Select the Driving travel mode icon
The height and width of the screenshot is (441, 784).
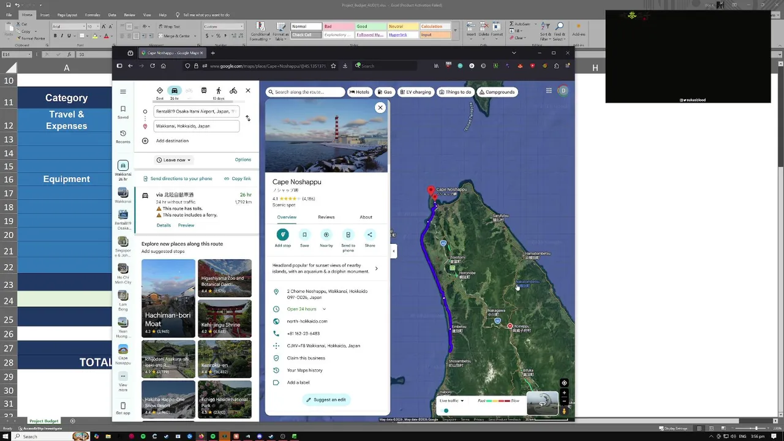[175, 91]
